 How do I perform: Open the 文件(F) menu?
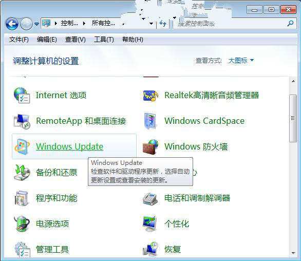tap(19, 40)
